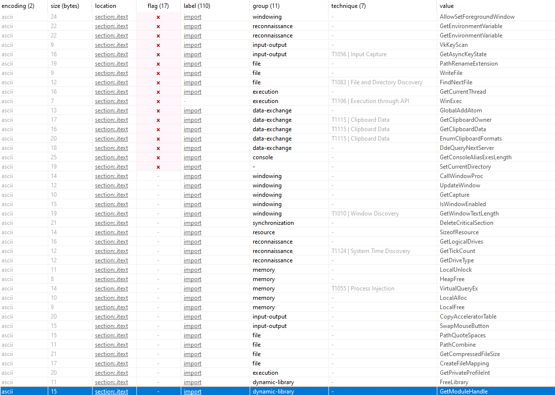This screenshot has width=555, height=395.
Task: Click the red flag in the GetClipboardOwner row
Action: pos(158,120)
